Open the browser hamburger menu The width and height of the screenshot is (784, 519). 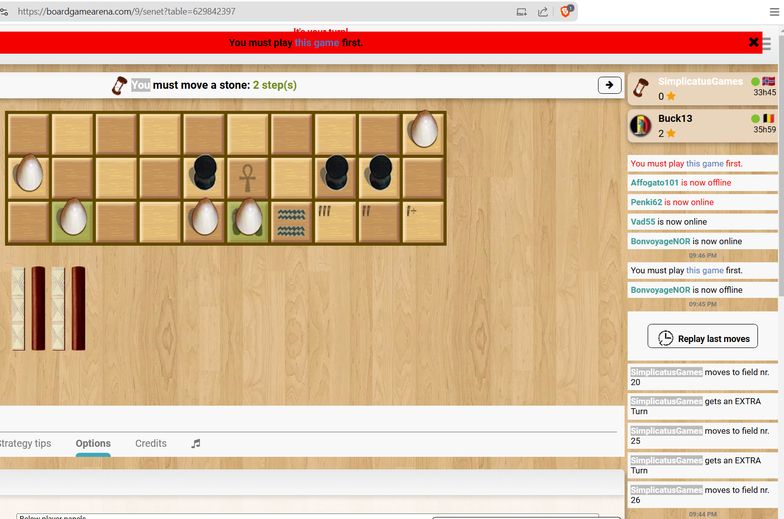[774, 12]
